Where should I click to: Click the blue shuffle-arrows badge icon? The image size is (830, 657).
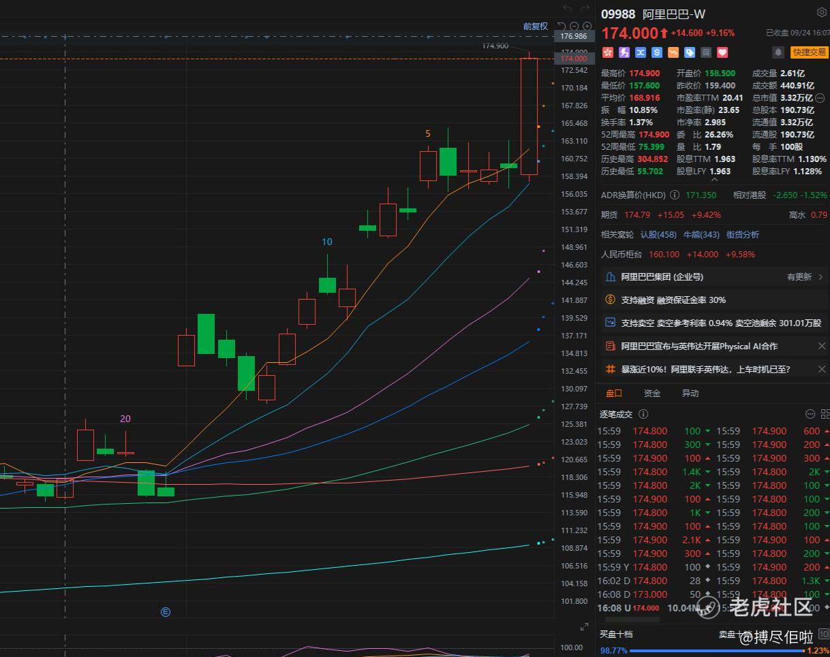pyautogui.click(x=641, y=52)
